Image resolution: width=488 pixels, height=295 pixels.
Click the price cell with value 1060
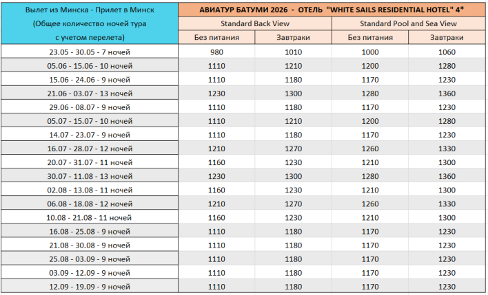coord(447,52)
